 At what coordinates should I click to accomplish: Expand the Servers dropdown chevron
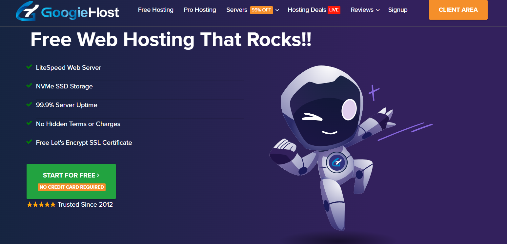(277, 10)
